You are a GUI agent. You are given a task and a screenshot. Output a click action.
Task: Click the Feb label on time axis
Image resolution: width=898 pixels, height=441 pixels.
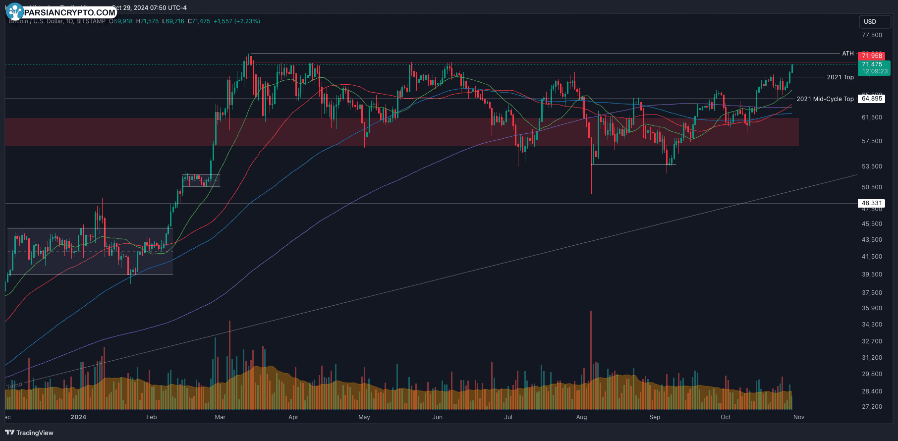pyautogui.click(x=152, y=417)
